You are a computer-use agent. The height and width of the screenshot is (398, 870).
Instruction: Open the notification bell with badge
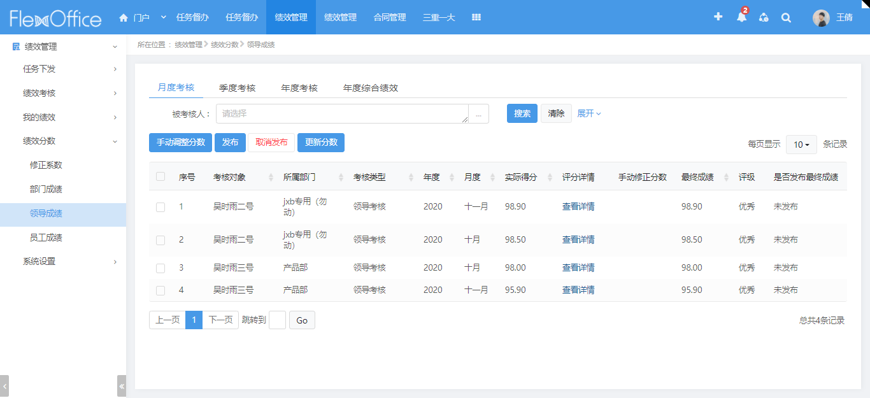pos(741,17)
